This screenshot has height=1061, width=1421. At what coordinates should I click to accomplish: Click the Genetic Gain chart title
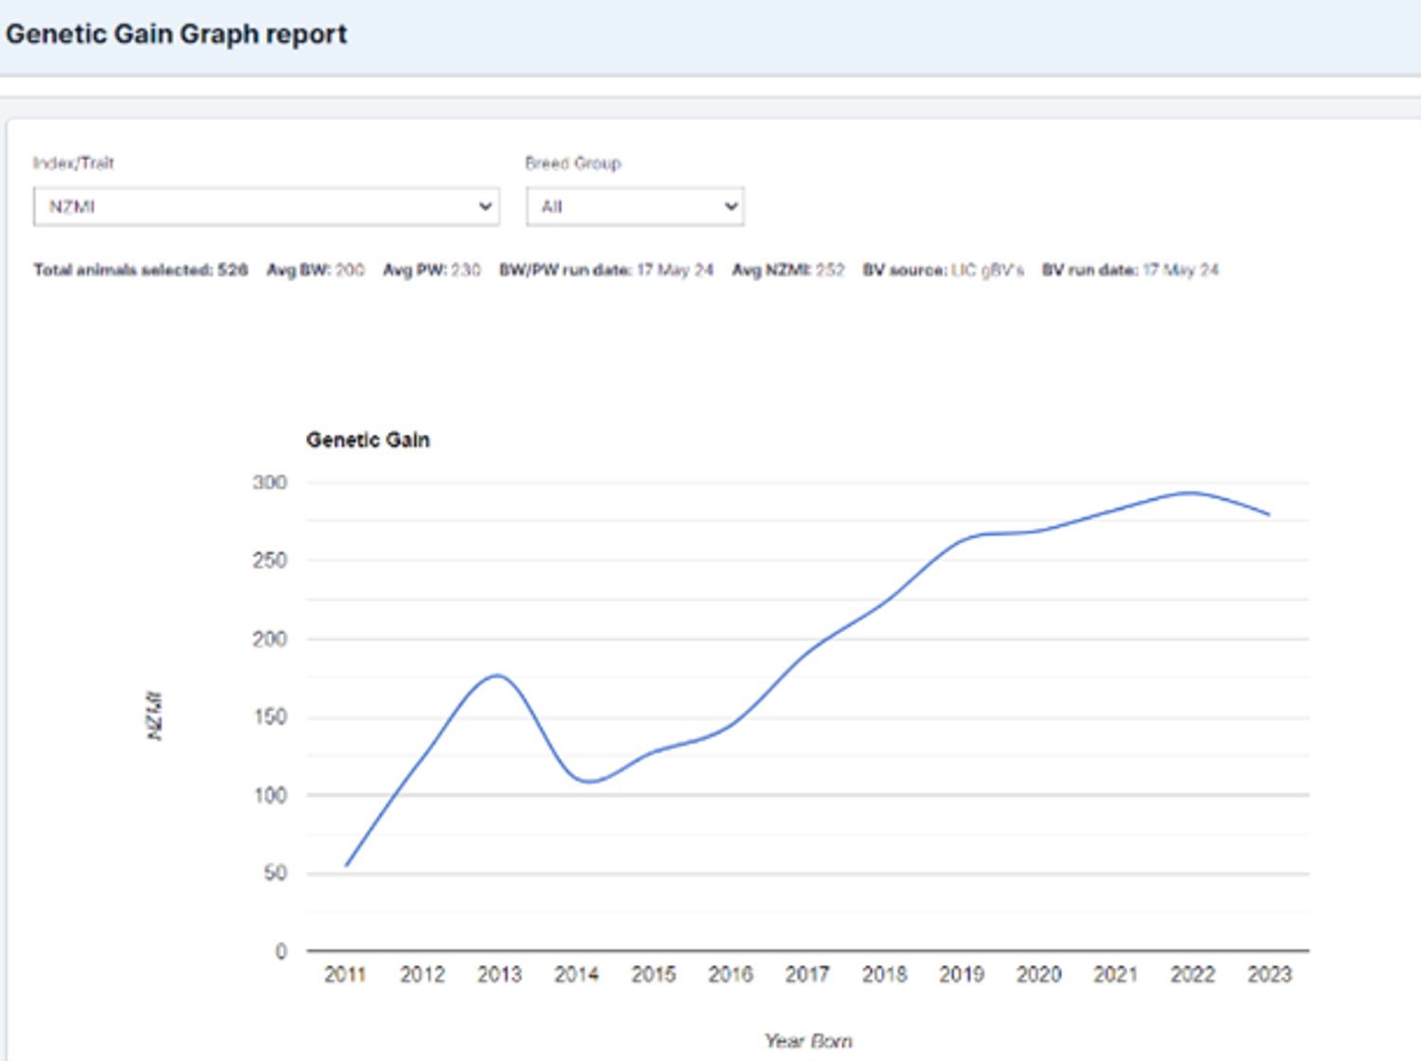point(368,440)
